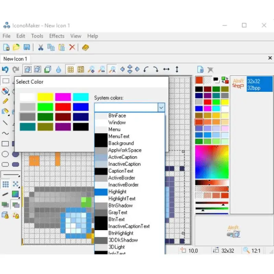Pick teal swatch in Select Color dialog
Viewport: 274px width, 274px height.
point(28,127)
